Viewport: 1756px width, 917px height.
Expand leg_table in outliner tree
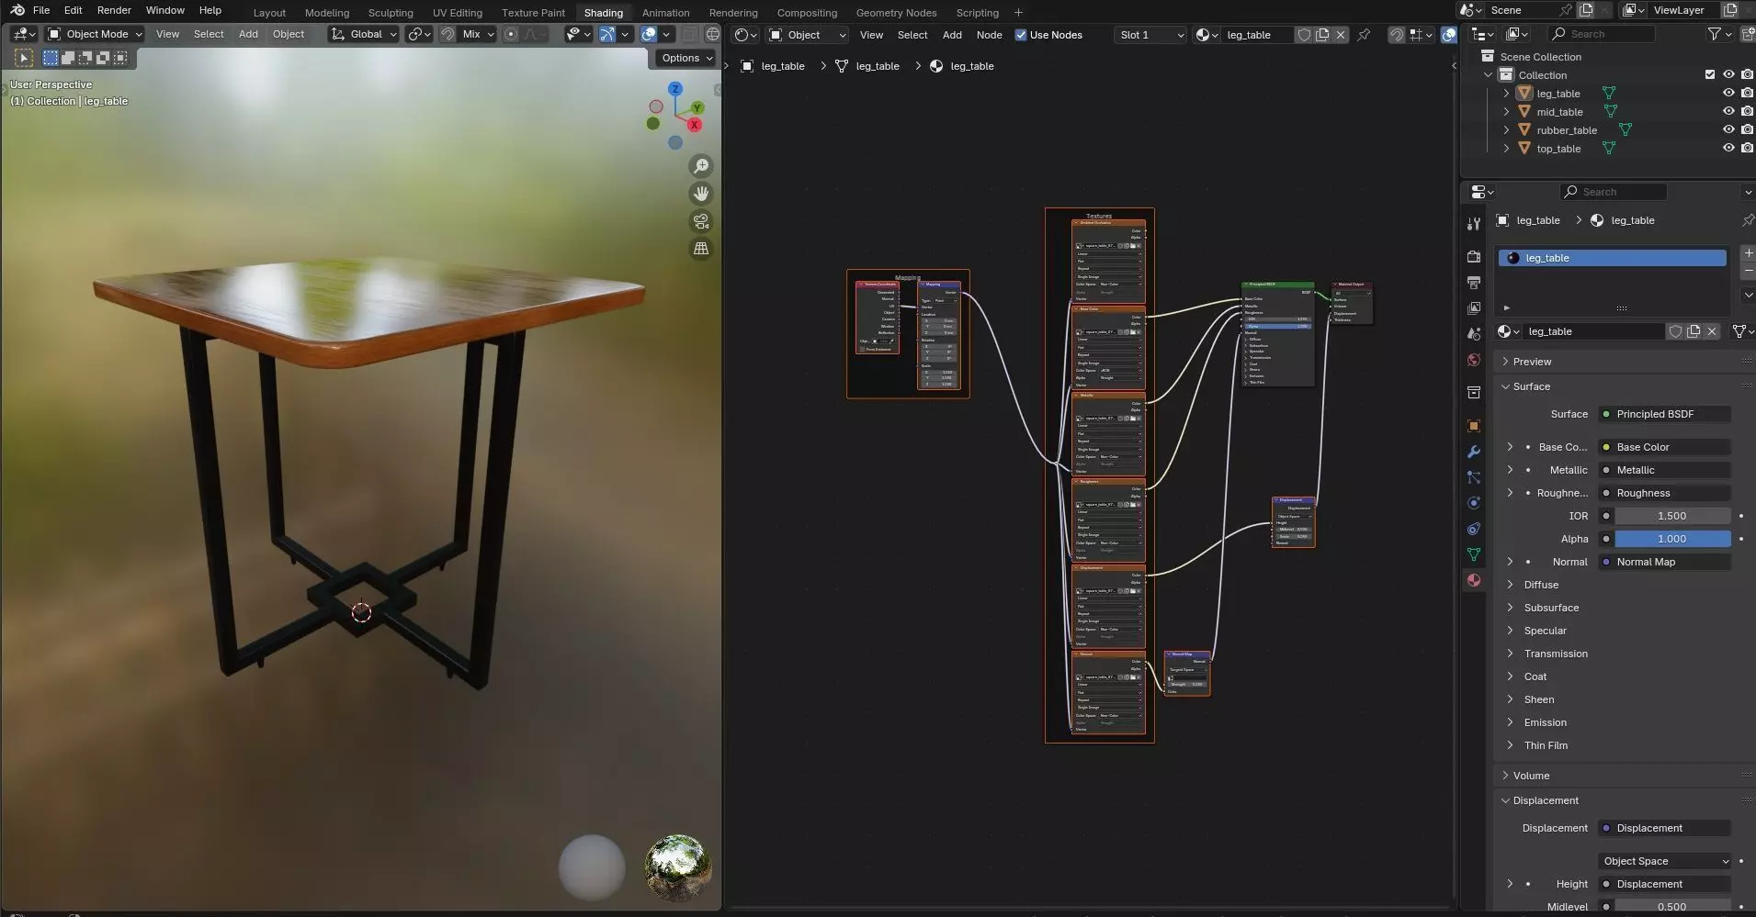pos(1506,94)
